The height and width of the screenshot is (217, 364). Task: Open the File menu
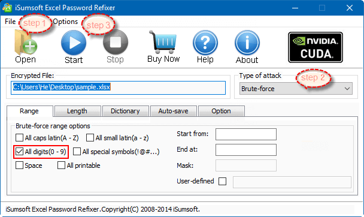[x=10, y=22]
